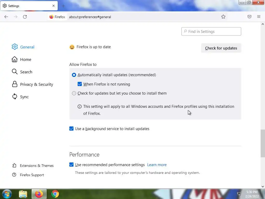
Task: Toggle Use recommended performance settings
Action: (71, 165)
